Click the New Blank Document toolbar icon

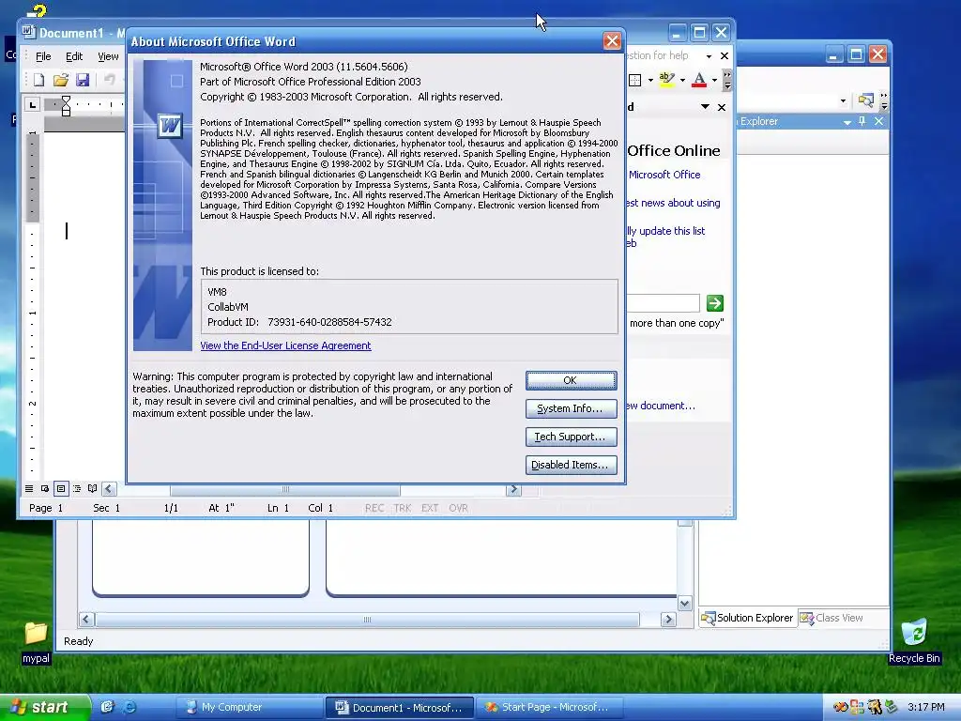(38, 80)
